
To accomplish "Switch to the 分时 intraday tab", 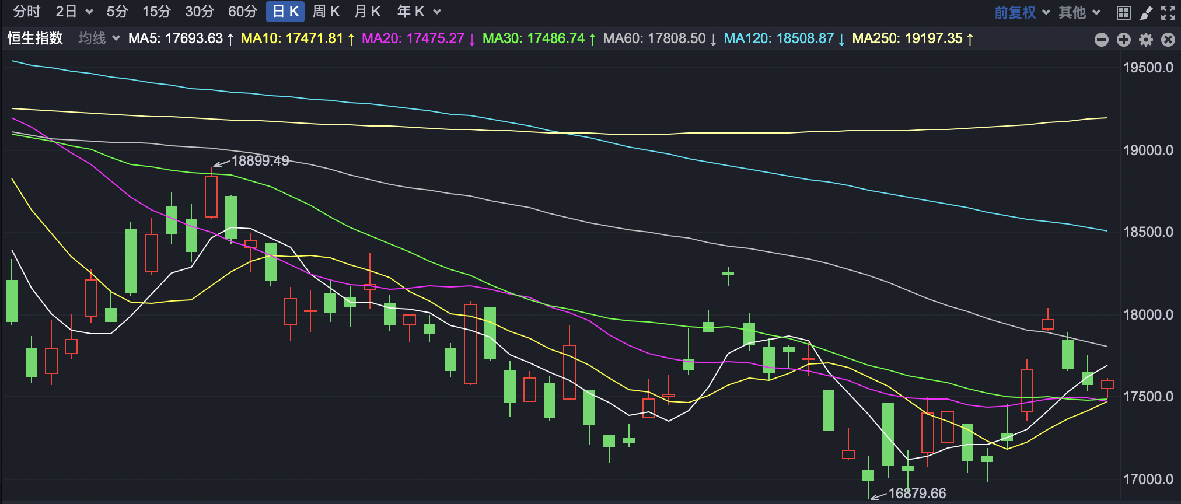I will tap(27, 12).
